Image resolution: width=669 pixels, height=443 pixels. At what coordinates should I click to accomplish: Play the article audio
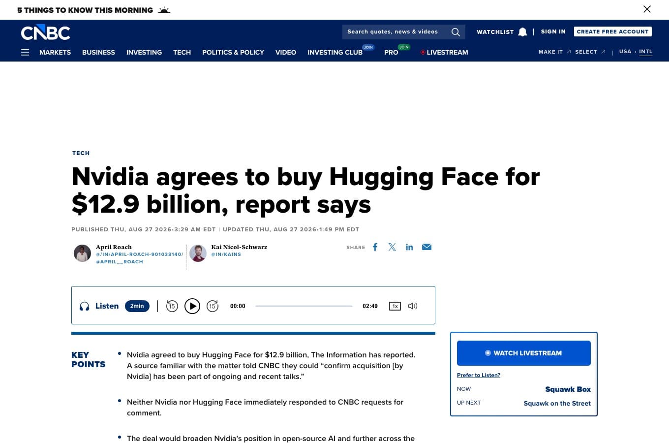[x=192, y=306]
